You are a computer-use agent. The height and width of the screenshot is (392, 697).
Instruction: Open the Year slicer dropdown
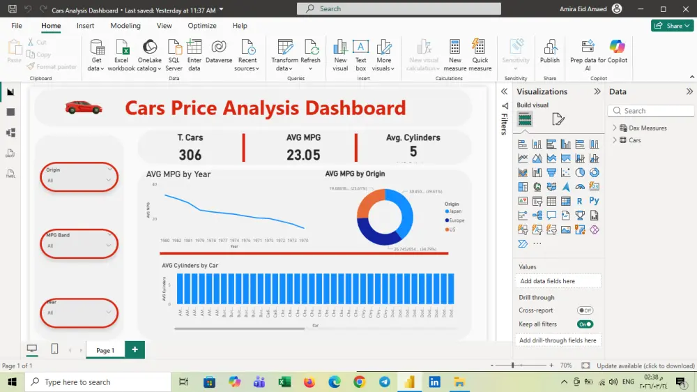point(109,312)
